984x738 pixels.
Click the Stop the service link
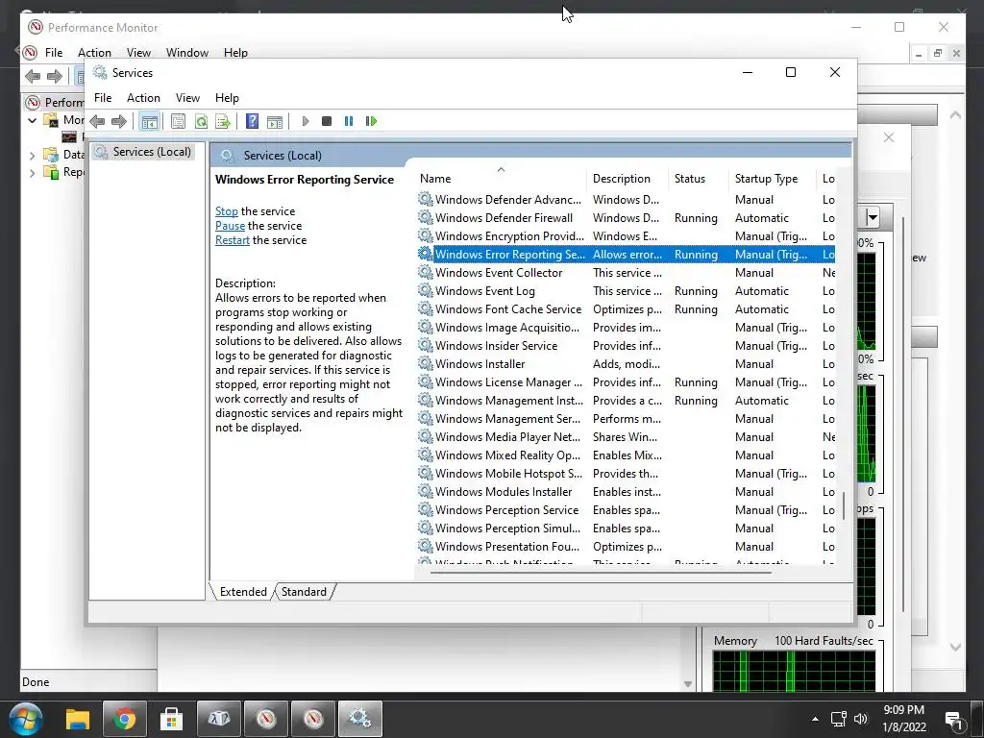(x=227, y=211)
